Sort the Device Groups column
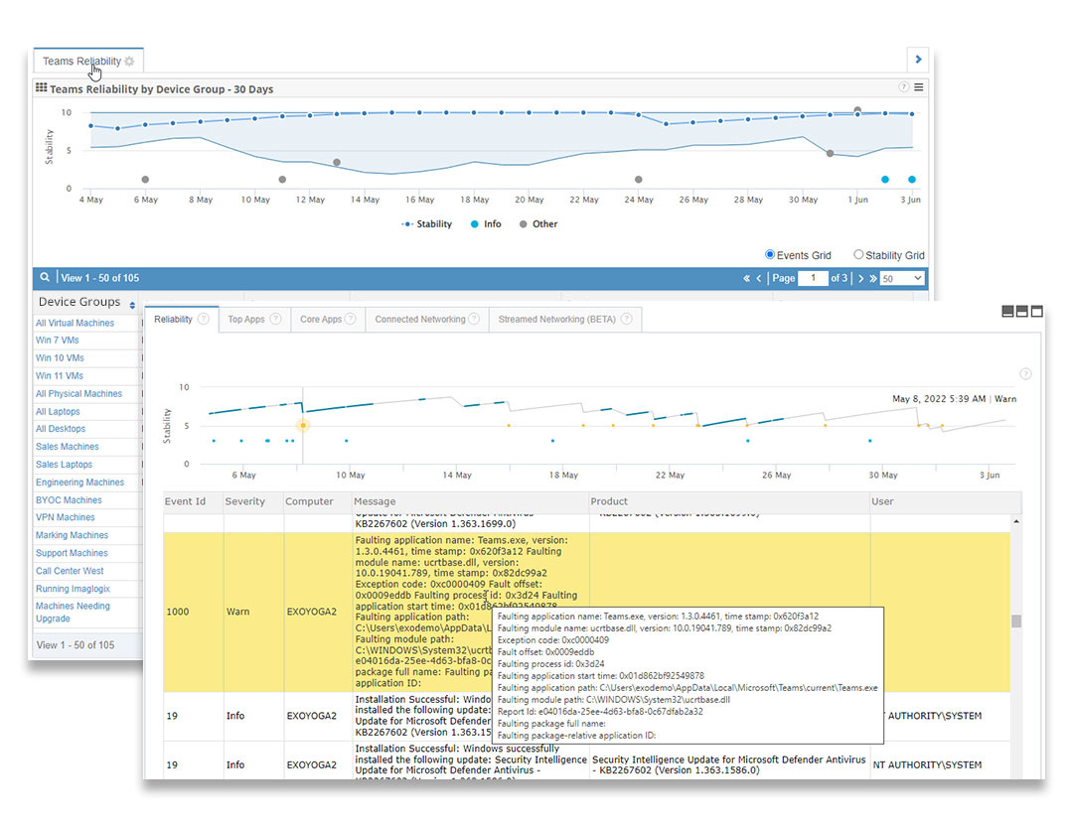 [x=132, y=305]
